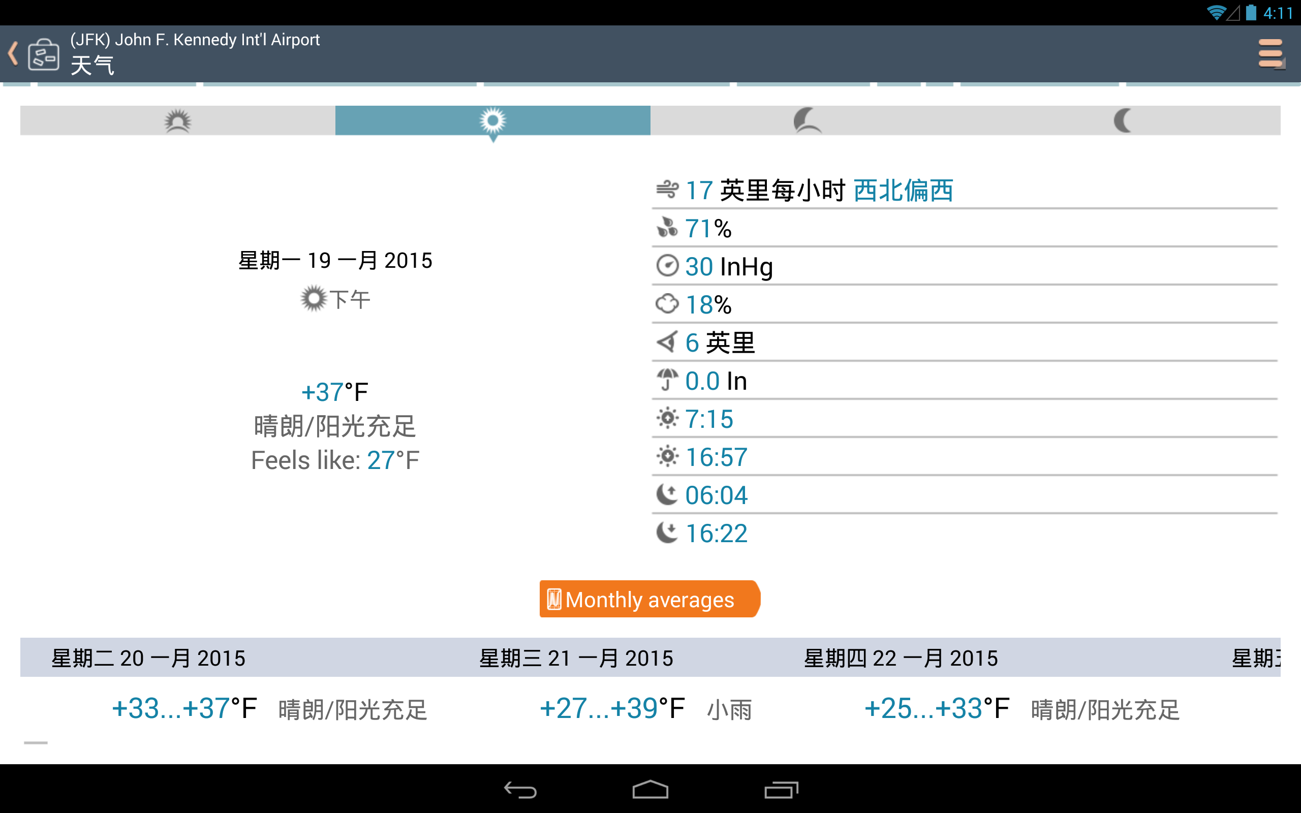Tap the humidity droplets icon

[x=667, y=228]
